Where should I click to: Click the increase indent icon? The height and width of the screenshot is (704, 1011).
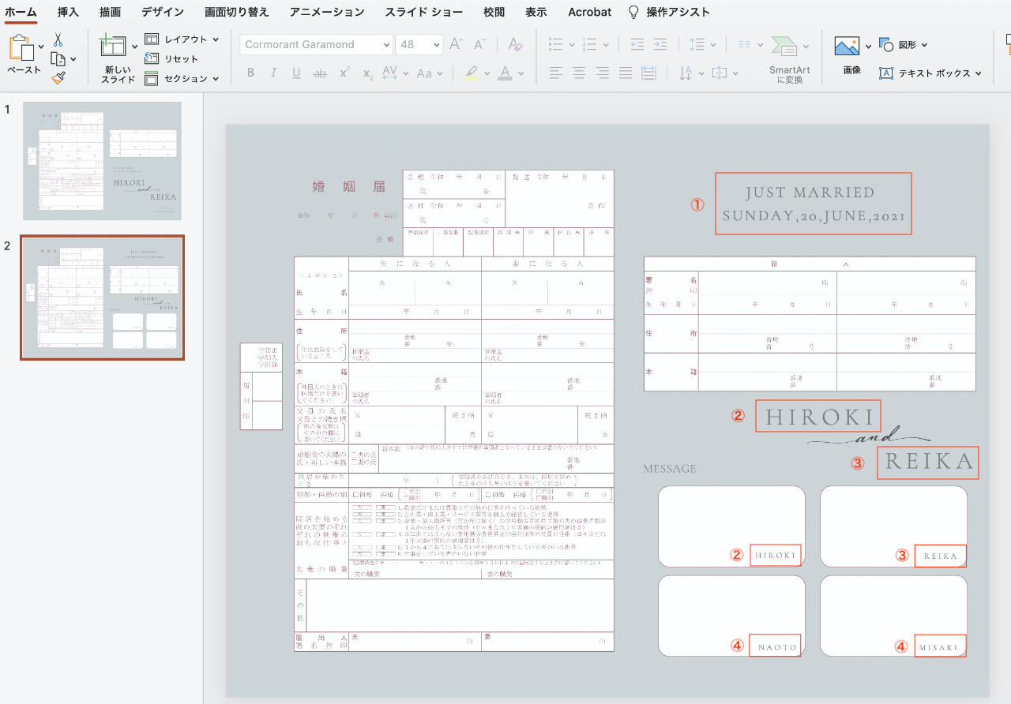tap(660, 44)
